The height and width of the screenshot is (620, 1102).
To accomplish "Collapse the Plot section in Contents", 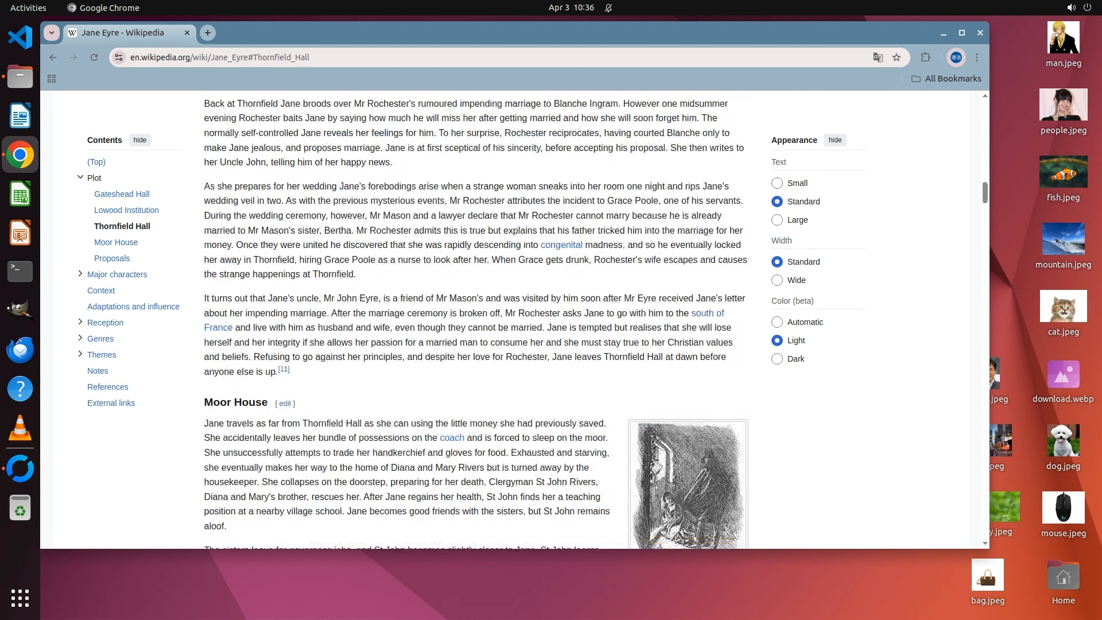I will pyautogui.click(x=80, y=177).
